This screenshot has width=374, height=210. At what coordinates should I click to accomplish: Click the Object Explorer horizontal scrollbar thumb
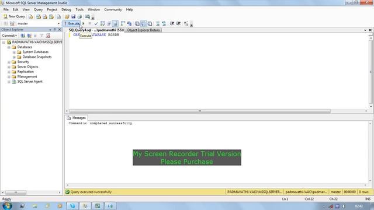[16, 192]
